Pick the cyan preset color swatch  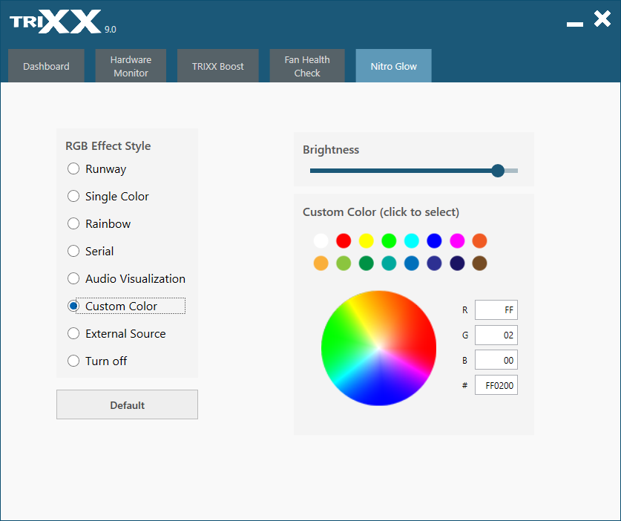[x=412, y=240]
